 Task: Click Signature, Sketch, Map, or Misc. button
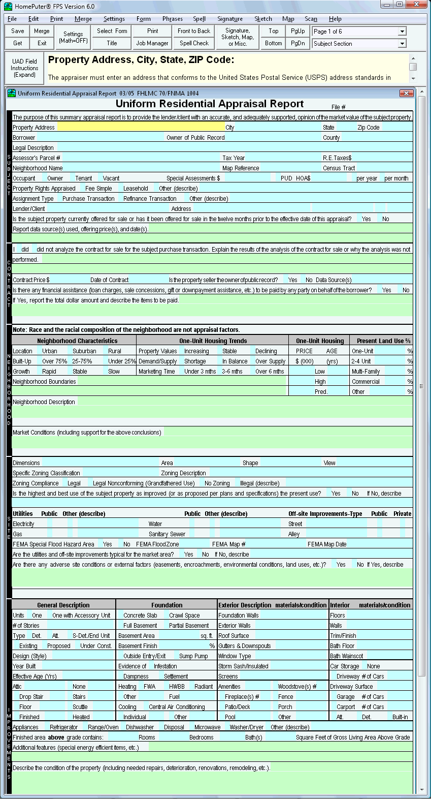[x=238, y=37]
